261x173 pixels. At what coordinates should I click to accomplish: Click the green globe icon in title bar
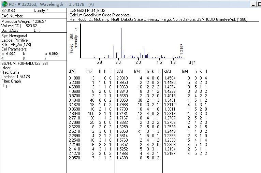[x=5, y=4]
